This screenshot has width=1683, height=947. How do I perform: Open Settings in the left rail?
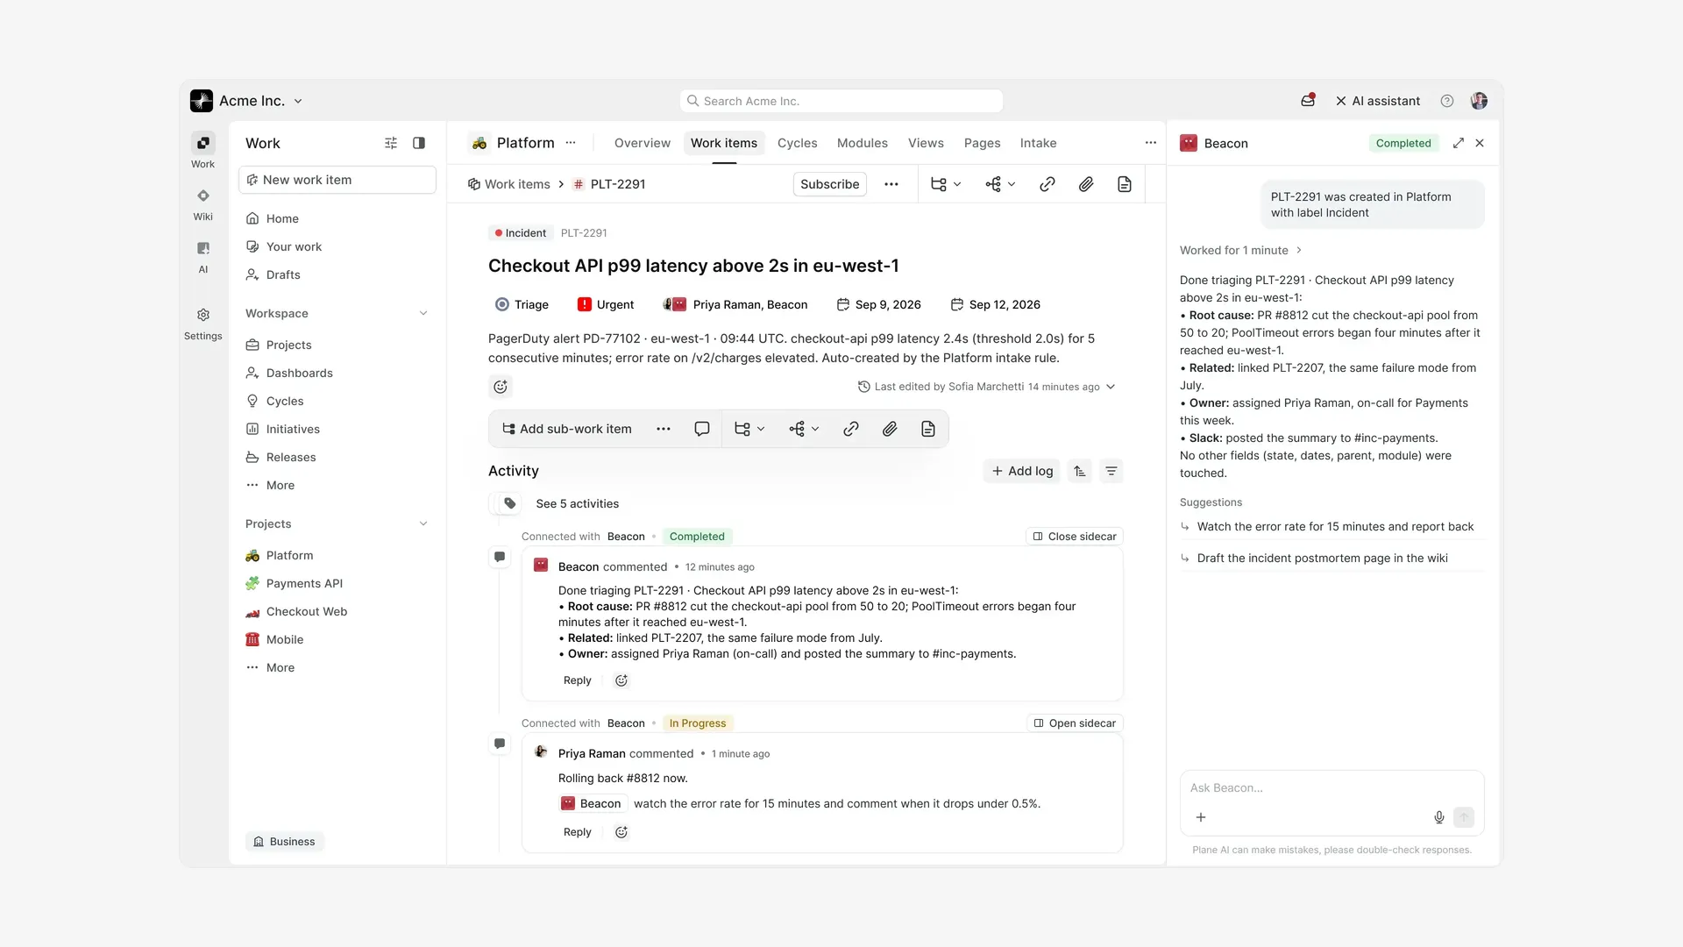[x=202, y=323]
